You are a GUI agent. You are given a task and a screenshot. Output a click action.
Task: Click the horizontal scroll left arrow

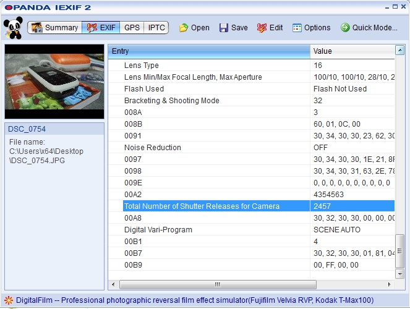click(x=113, y=284)
